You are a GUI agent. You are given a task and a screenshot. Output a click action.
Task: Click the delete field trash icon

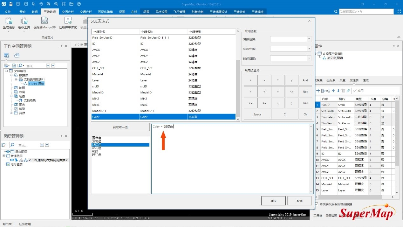(x=343, y=91)
